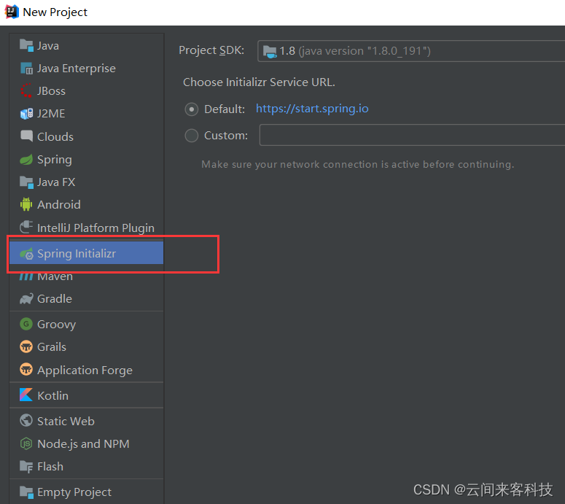Choose Java Enterprise in project list
The image size is (565, 504).
pyautogui.click(x=77, y=69)
